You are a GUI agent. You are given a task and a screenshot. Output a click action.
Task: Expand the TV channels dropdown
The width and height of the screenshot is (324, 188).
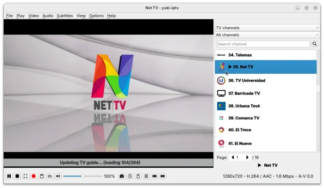click(267, 28)
